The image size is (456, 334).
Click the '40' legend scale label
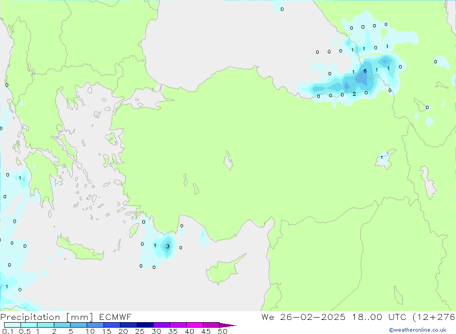(190, 331)
